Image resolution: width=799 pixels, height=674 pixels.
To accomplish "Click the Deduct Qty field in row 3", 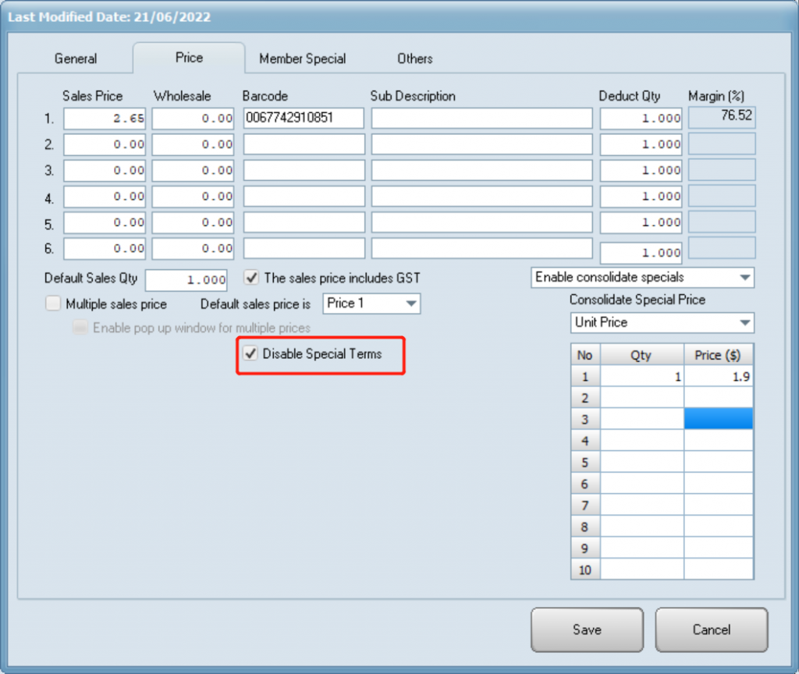I will pos(641,170).
